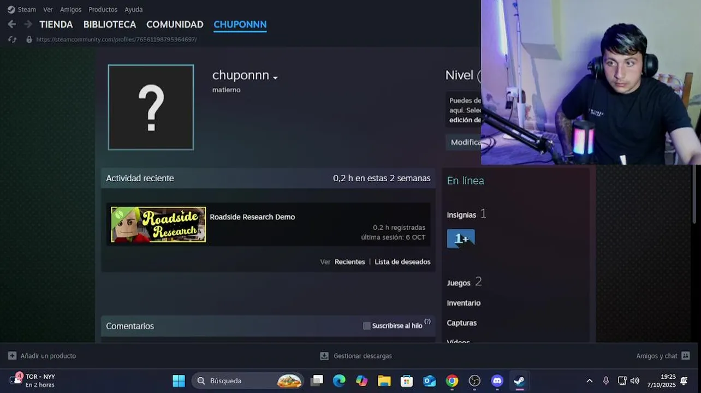
Task: Click the Steam taskbar icon
Action: tap(519, 381)
